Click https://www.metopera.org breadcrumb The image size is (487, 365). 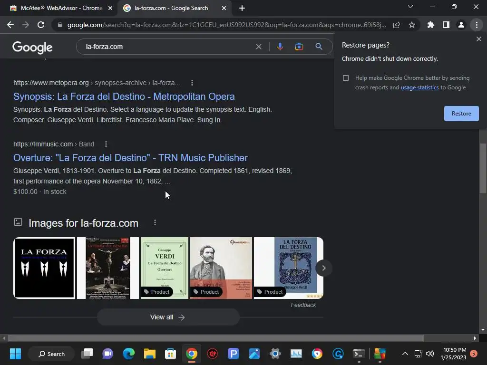[x=51, y=83]
